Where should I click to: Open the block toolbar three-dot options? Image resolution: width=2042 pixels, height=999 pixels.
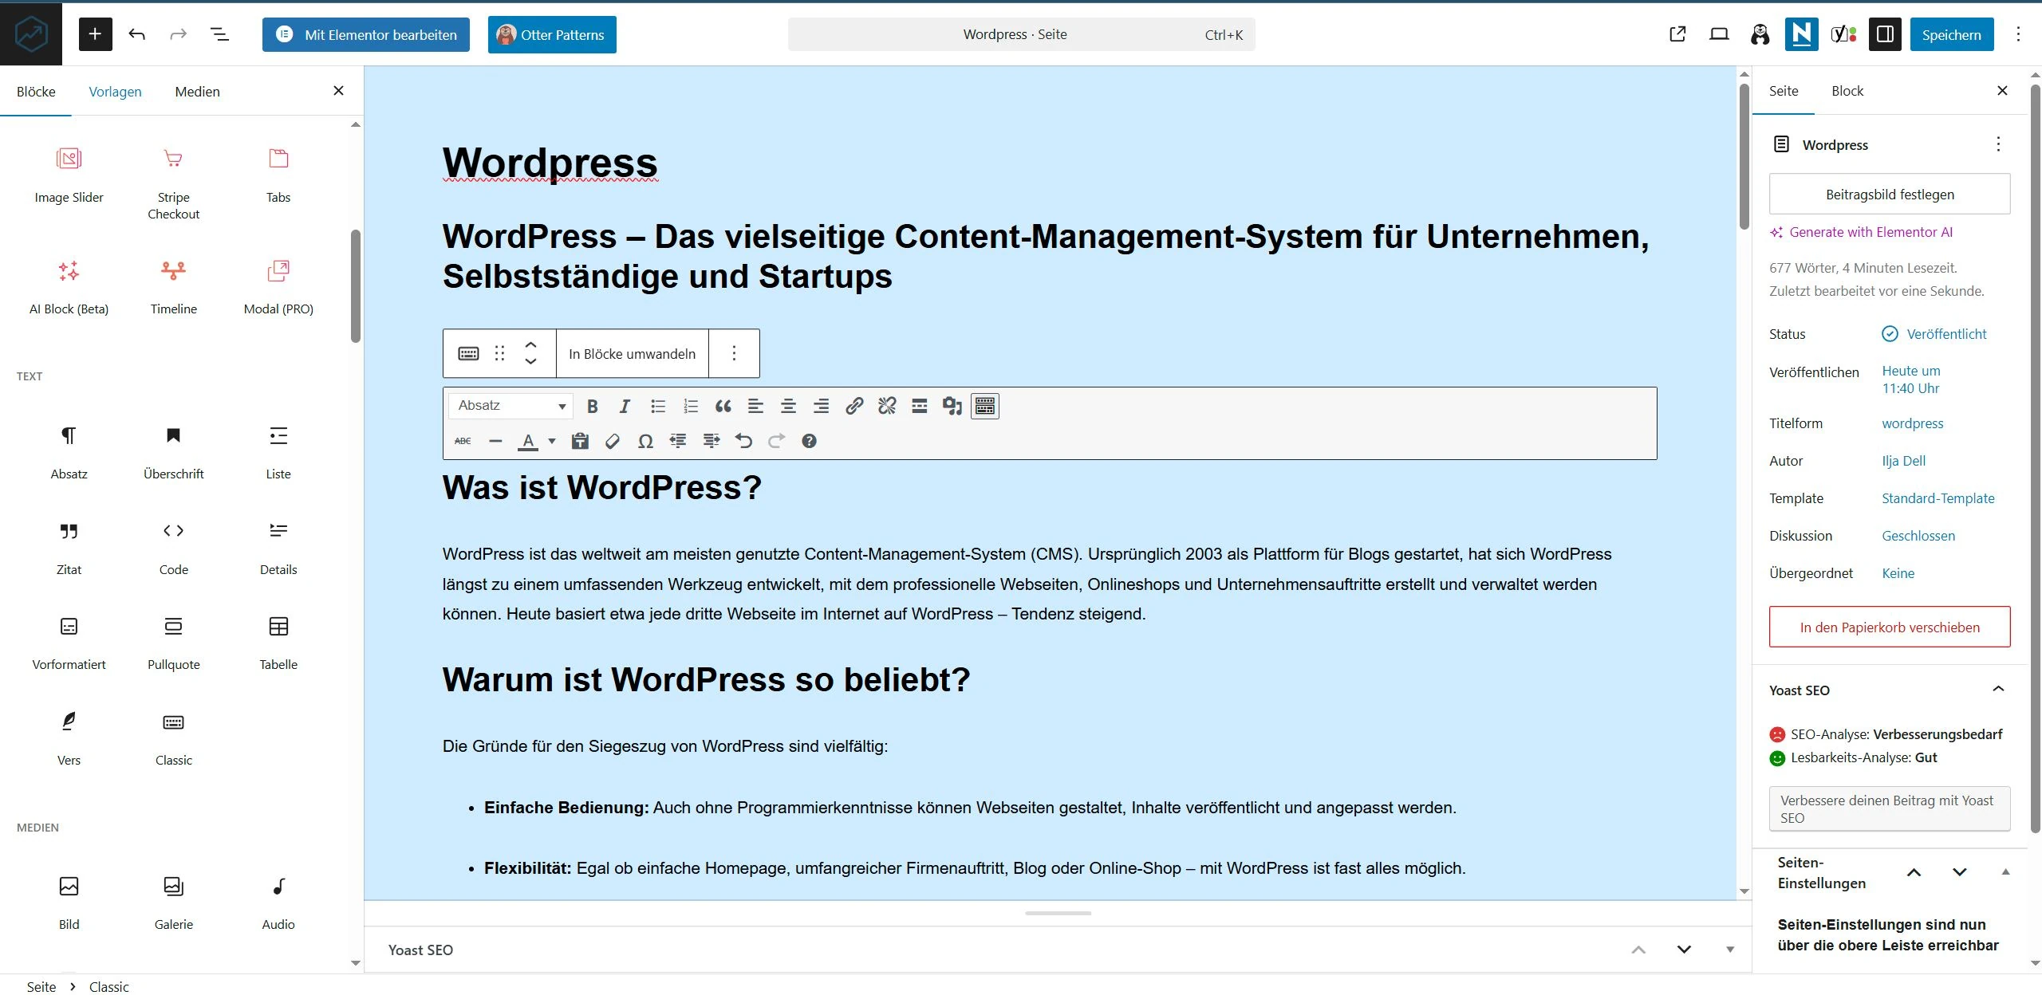tap(734, 353)
